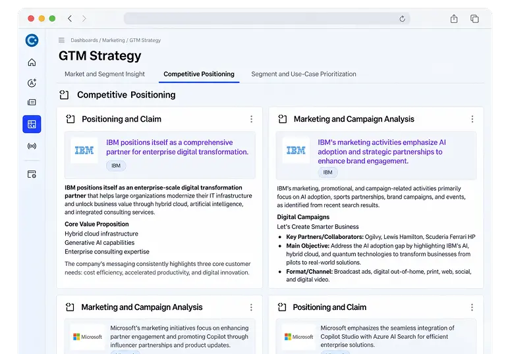This screenshot has height=354, width=510.
Task: Open options menu on Microsoft Positioning and Claim
Action: 472,307
